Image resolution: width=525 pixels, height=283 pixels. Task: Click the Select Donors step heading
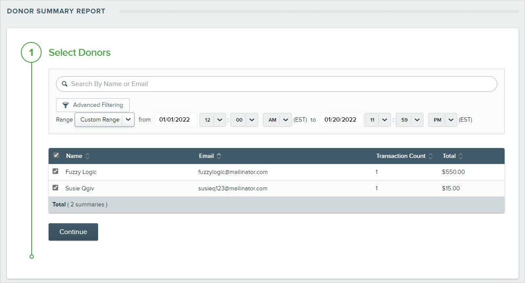click(79, 52)
